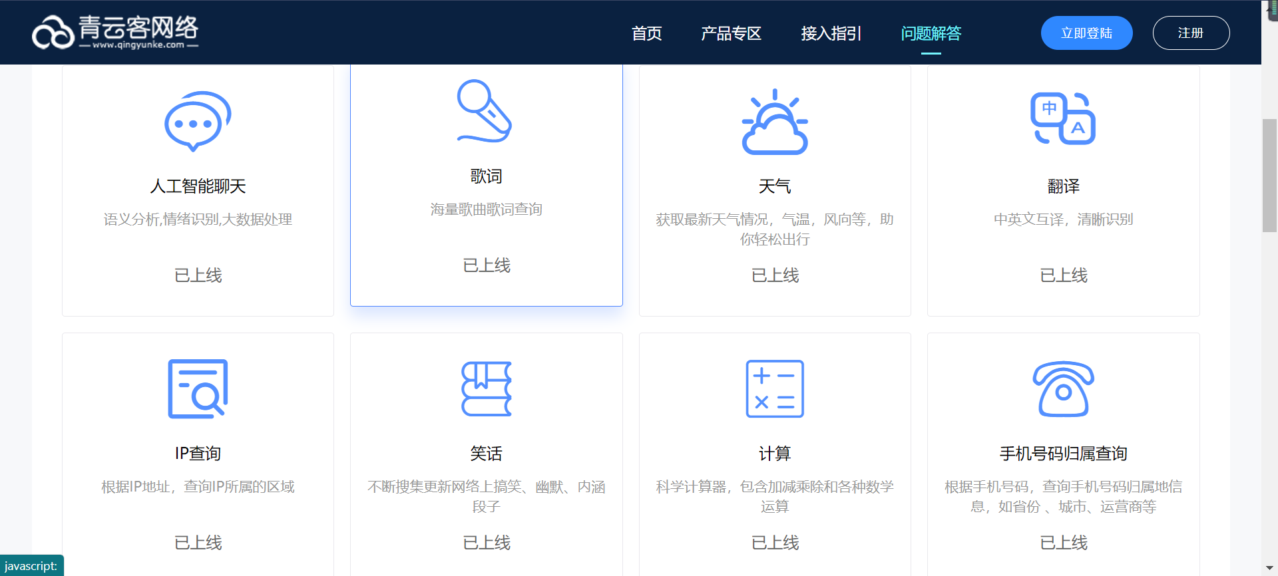Open the 人工智能聊天 title
The image size is (1278, 576).
(x=198, y=186)
